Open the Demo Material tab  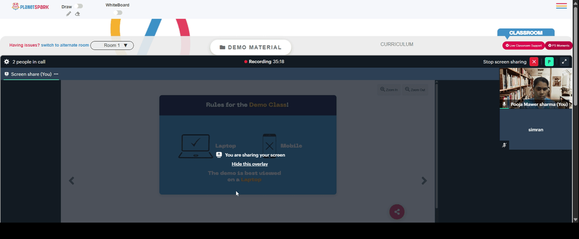(251, 47)
